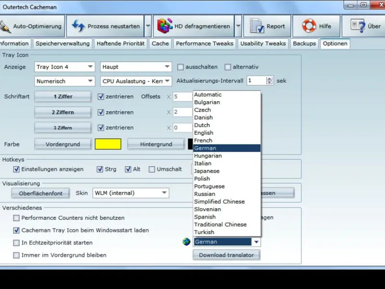Uncheck Cacheman Tray Icon beim Windowsstart laden
The image size is (385, 289).
[17, 231]
